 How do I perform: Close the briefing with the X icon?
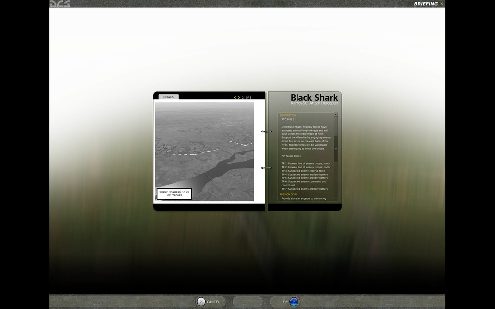(442, 4)
